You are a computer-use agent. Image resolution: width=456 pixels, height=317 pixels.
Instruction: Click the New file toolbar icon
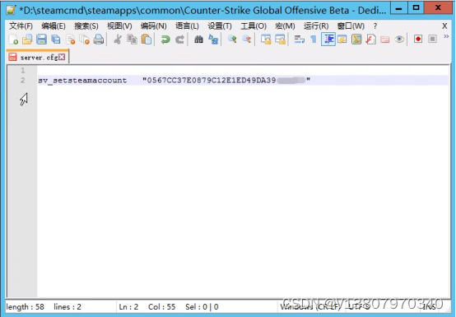click(x=13, y=39)
